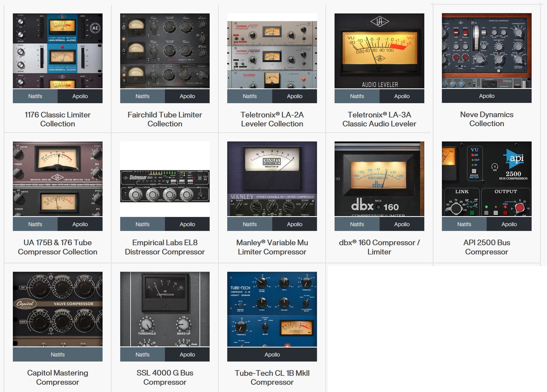547x392 pixels.
Task: Switch to Apollo tab under Fairchild Tube Limiter
Action: (x=187, y=96)
